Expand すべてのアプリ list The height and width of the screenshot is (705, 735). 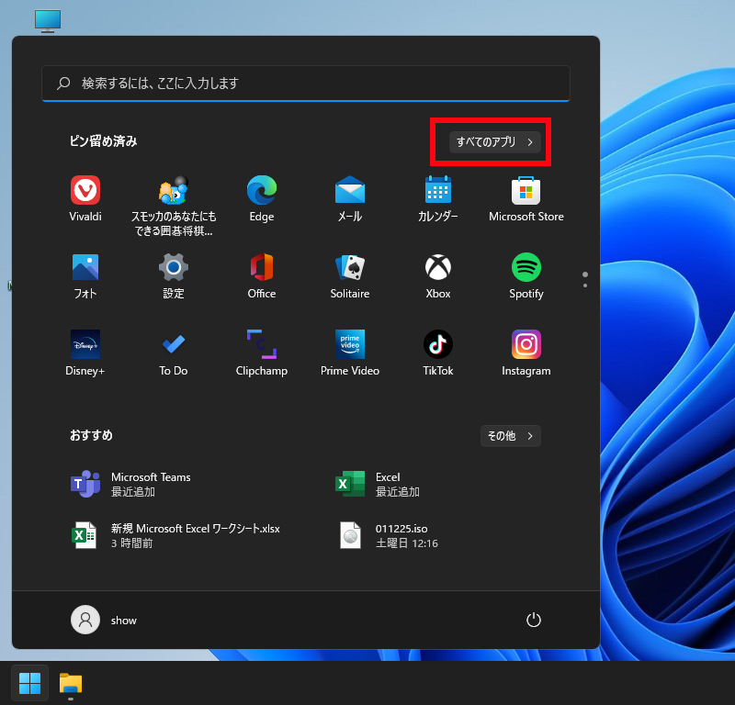click(x=494, y=142)
